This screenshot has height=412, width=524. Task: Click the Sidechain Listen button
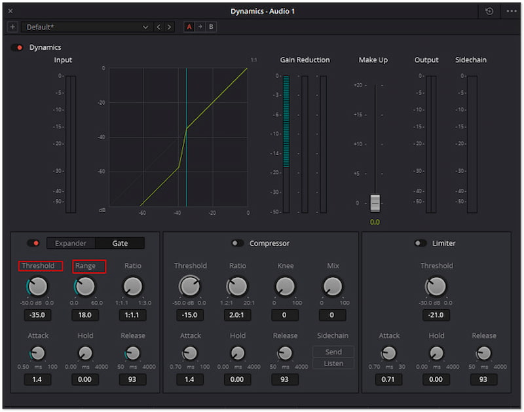pyautogui.click(x=333, y=364)
